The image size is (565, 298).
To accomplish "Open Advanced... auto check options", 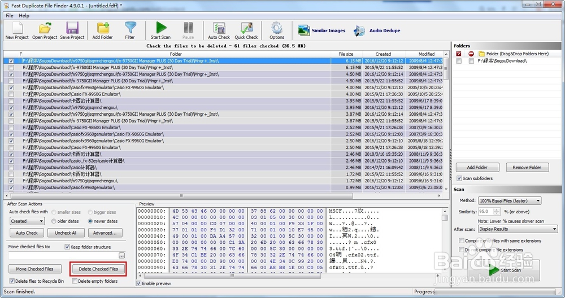I will [105, 233].
